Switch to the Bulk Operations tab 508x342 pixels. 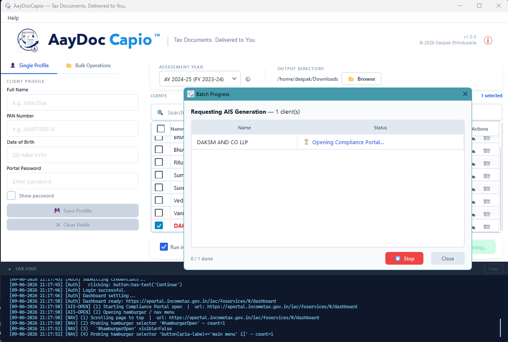pyautogui.click(x=88, y=66)
